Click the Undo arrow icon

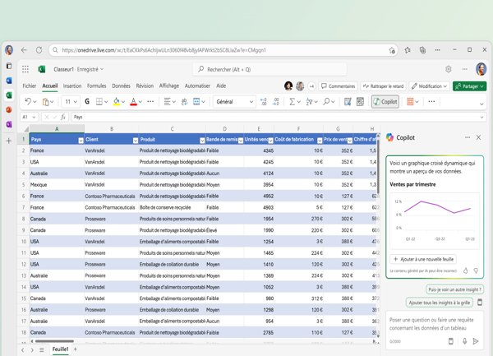pos(28,101)
